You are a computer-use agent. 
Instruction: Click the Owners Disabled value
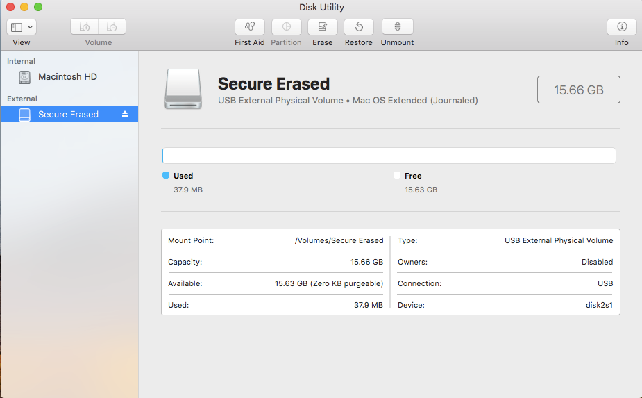click(598, 262)
